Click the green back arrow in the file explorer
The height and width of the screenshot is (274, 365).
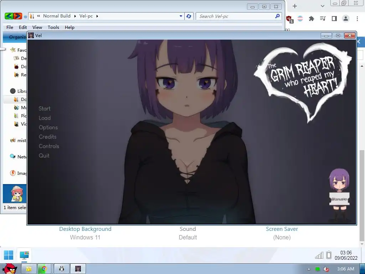tap(9, 16)
